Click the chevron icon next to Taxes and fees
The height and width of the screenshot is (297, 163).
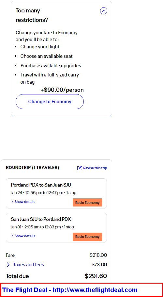[x=8, y=265]
